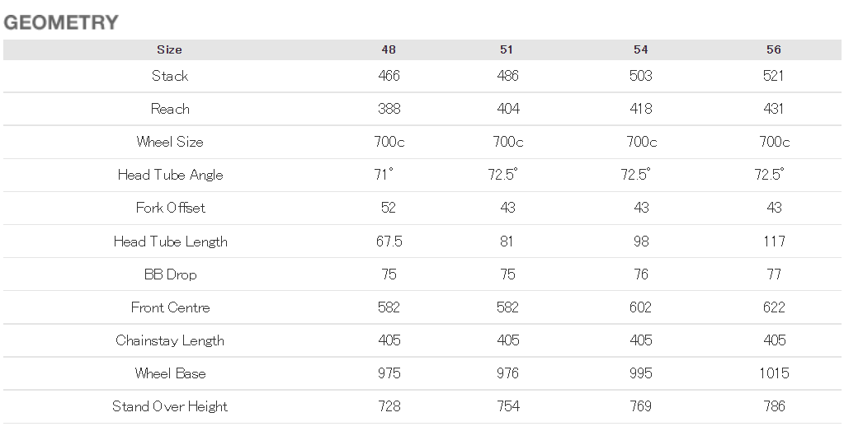Select the size 56 column header
Screen dimensions: 844x436
coord(774,49)
